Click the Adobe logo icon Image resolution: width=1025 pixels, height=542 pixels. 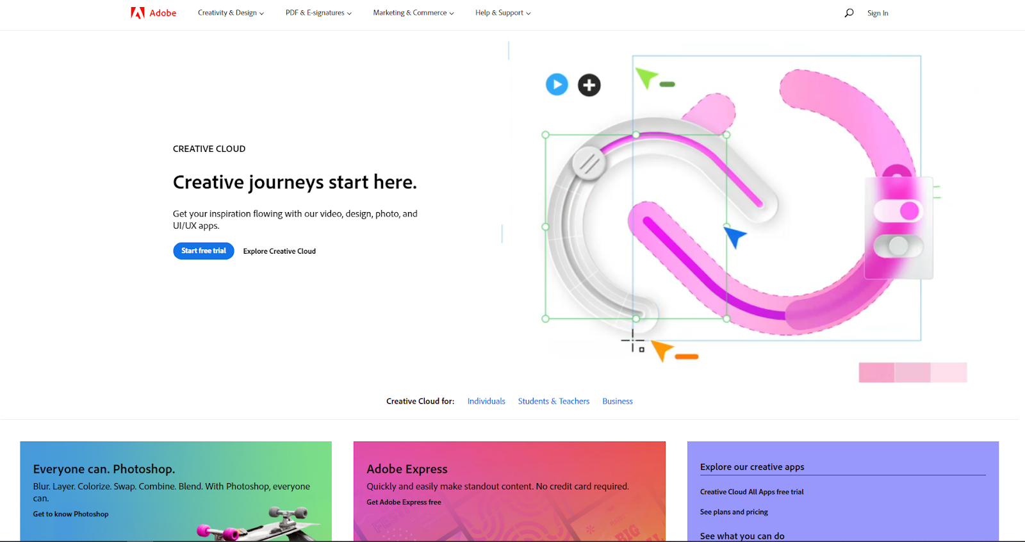point(138,13)
